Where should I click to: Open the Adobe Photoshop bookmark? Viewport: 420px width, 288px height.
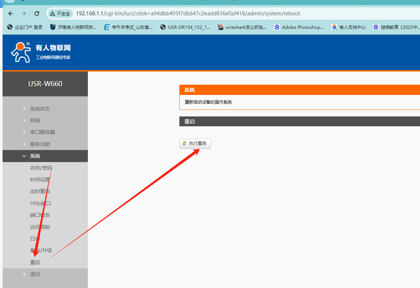299,27
